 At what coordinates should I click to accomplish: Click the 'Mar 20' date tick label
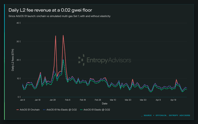[x=128, y=100]
